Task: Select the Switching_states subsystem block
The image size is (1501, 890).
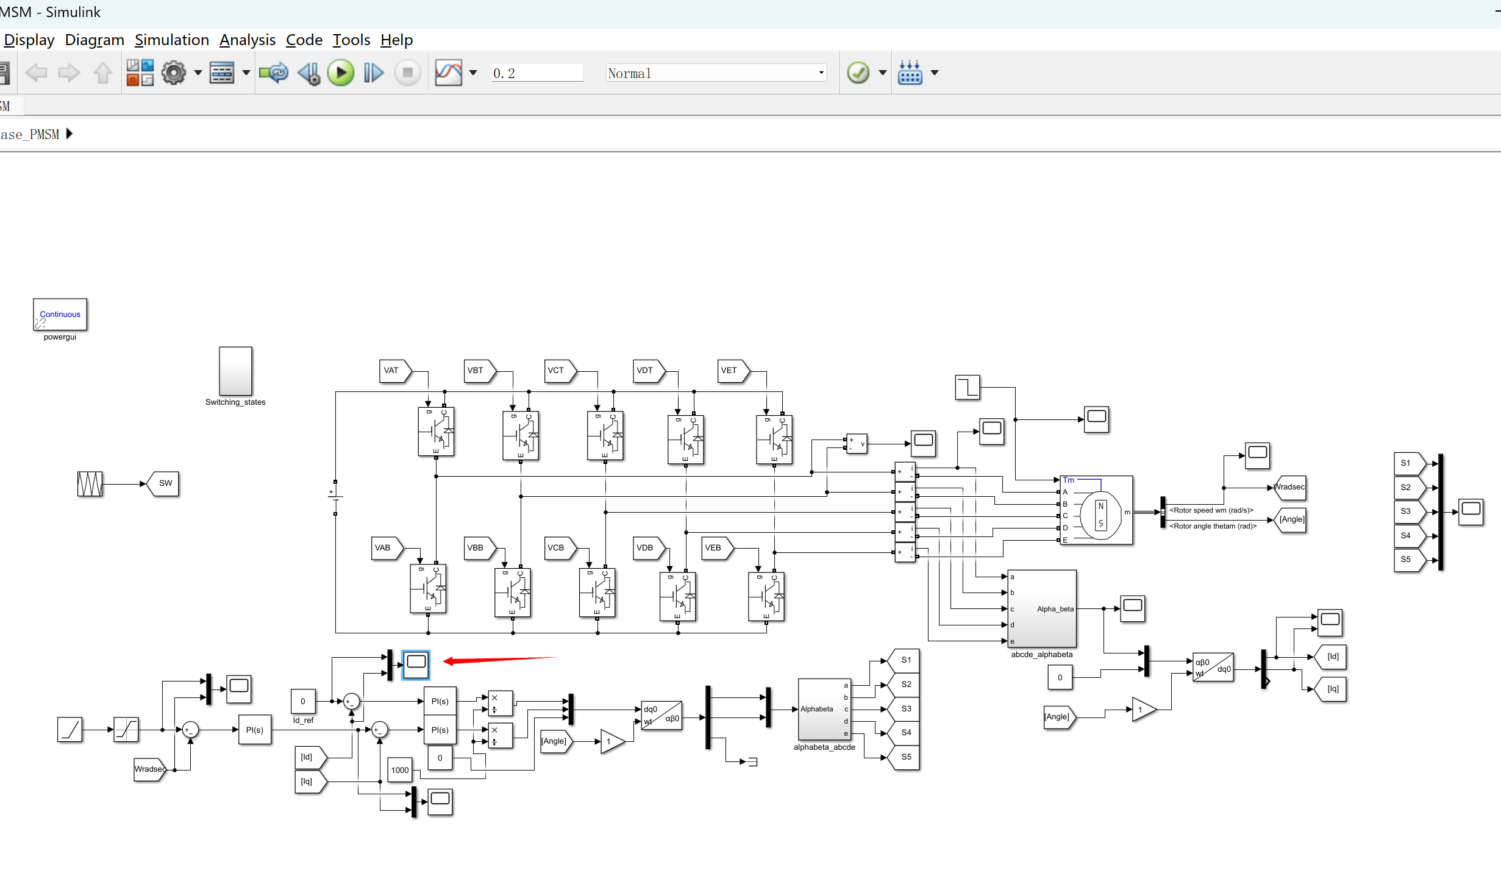Action: pyautogui.click(x=235, y=371)
